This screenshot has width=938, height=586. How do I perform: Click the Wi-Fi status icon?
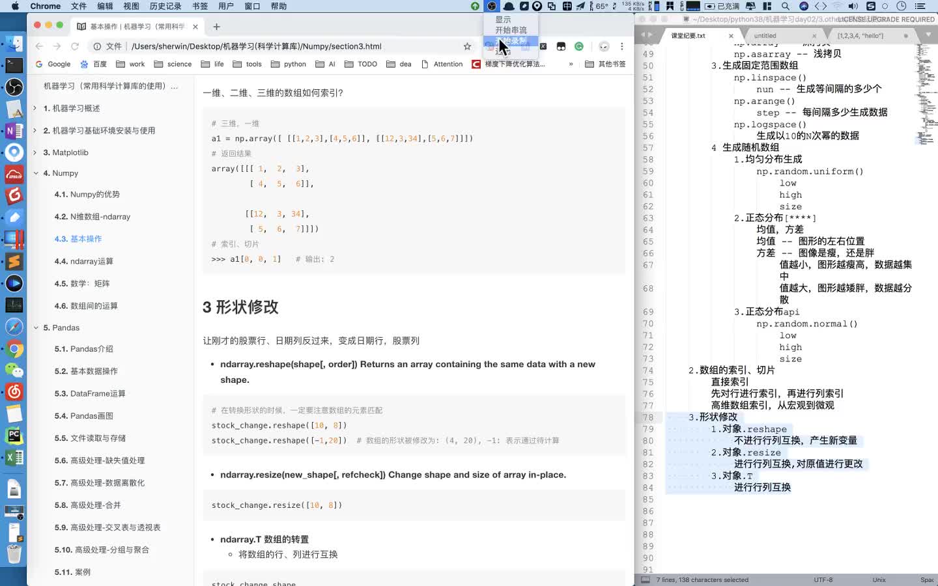pos(836,6)
